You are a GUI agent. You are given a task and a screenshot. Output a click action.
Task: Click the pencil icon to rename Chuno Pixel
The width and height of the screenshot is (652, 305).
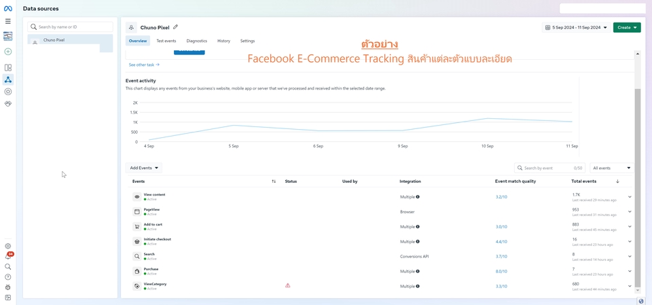pos(175,27)
